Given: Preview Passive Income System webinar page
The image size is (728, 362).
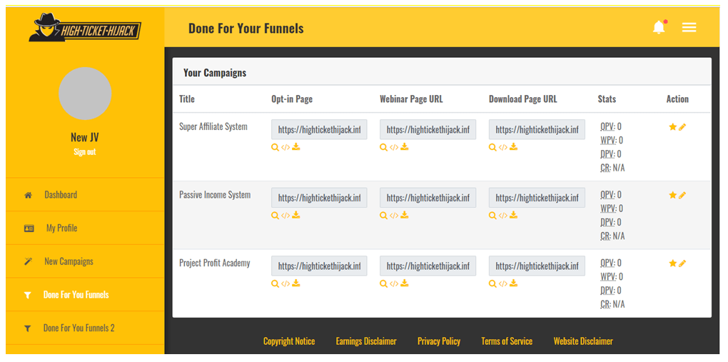Looking at the screenshot, I should click(383, 216).
